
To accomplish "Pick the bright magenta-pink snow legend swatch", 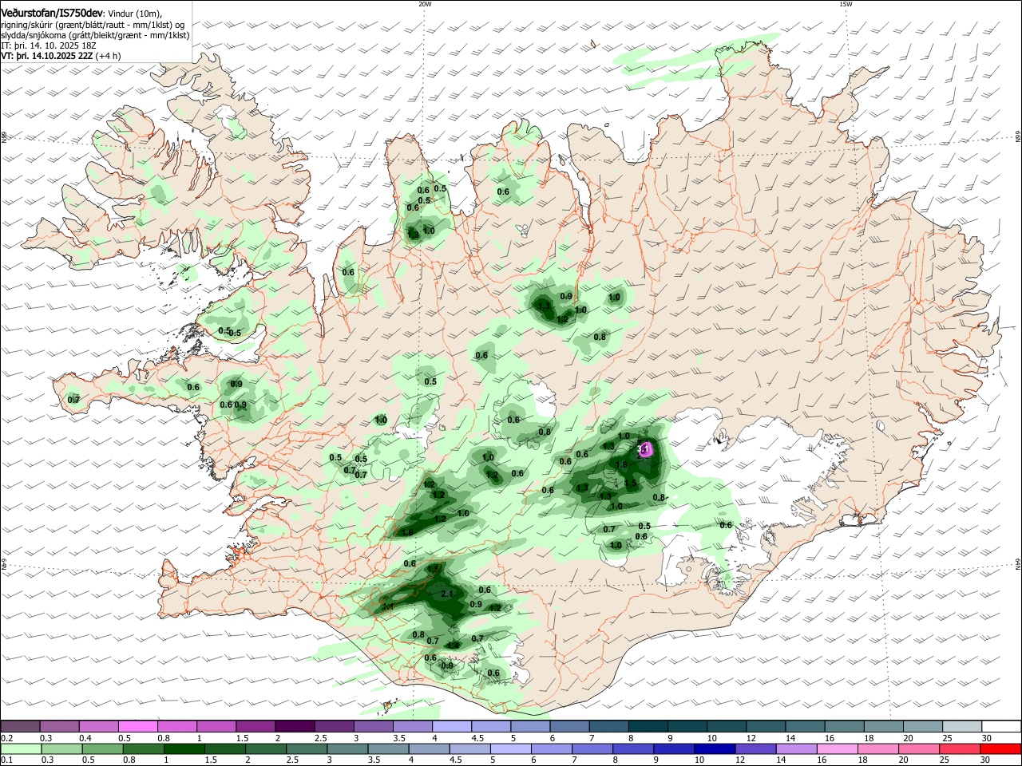I will pos(138,726).
